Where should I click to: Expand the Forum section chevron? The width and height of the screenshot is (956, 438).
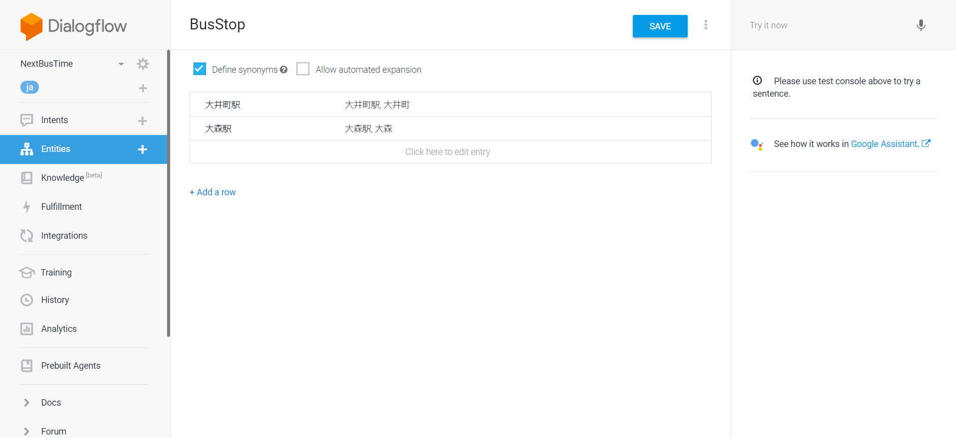(27, 432)
